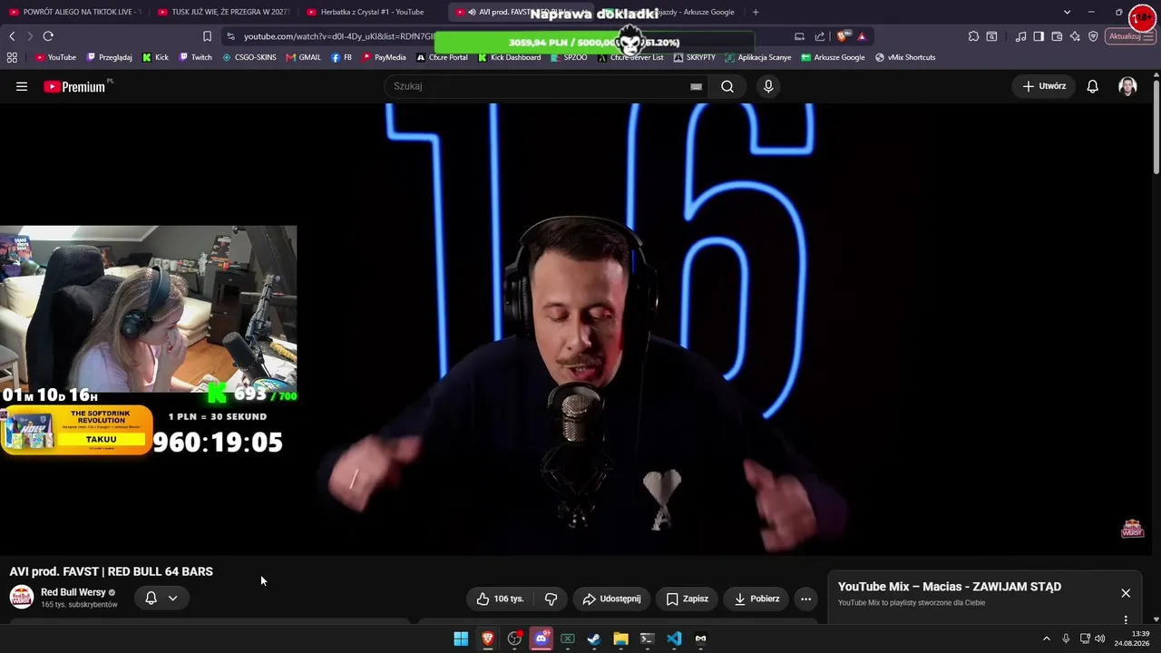Save video with Zapisz button
This screenshot has width=1161, height=653.
[x=687, y=599]
